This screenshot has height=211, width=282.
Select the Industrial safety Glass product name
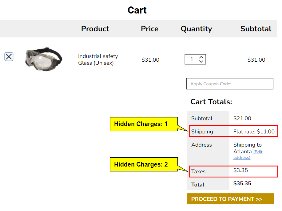pyautogui.click(x=98, y=59)
